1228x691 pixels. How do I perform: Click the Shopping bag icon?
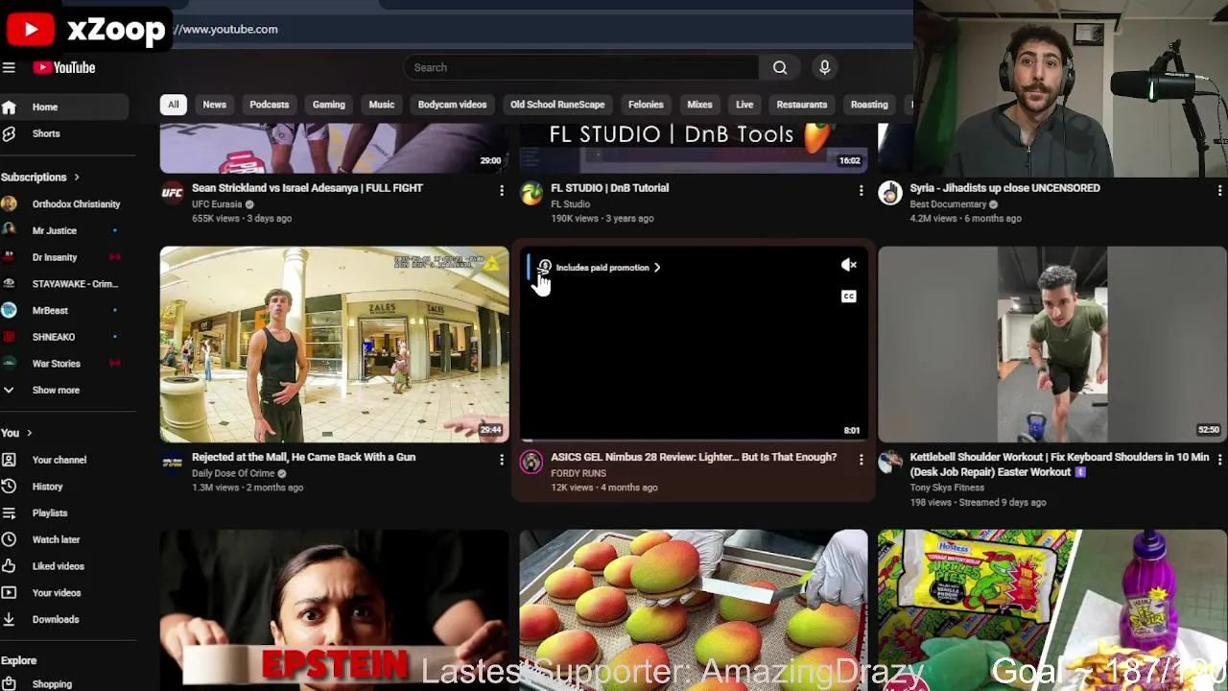9,684
